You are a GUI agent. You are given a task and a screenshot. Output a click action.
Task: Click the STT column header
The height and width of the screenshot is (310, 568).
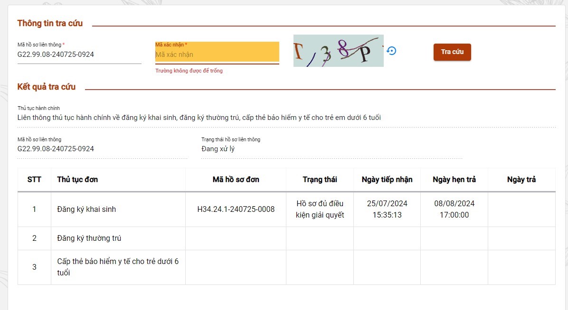(x=34, y=180)
